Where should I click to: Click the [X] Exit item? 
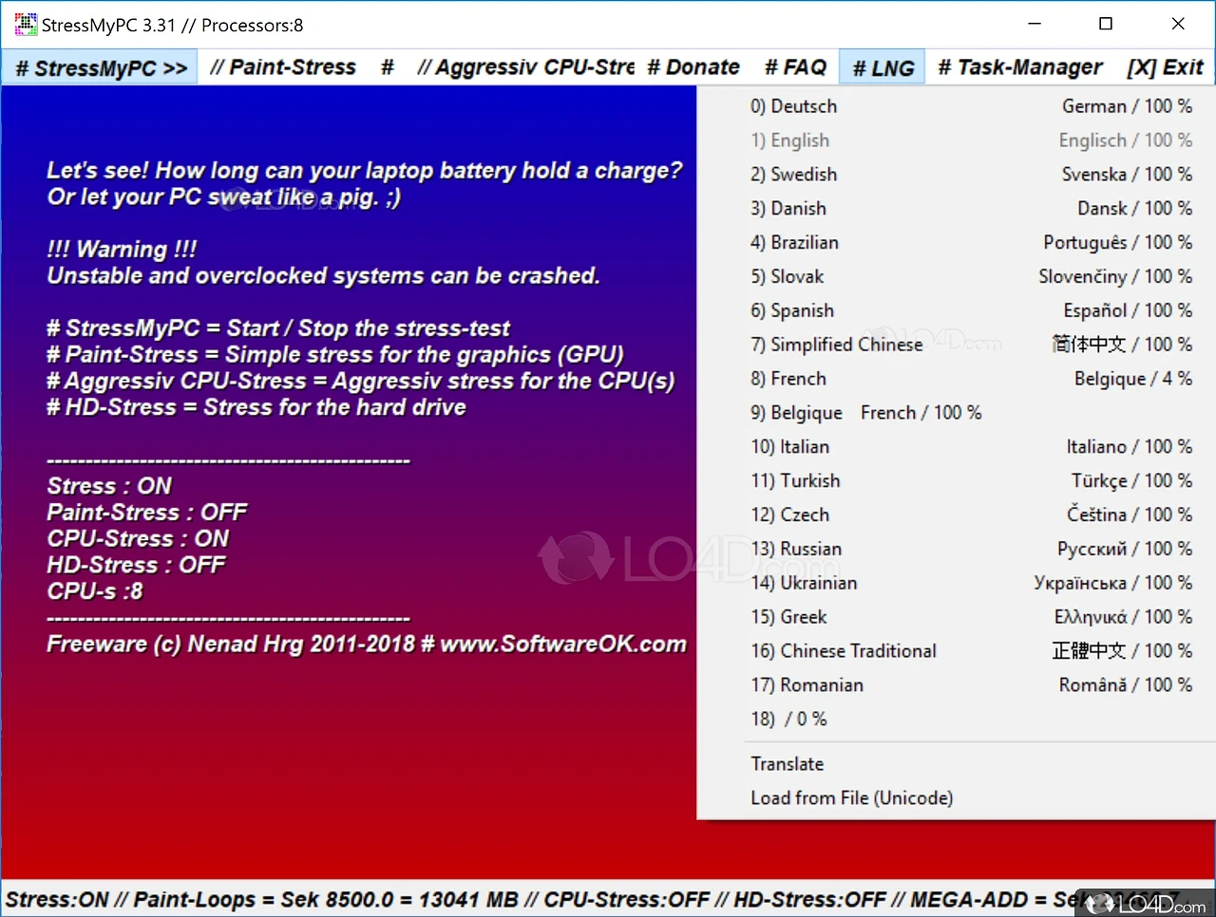click(1165, 67)
